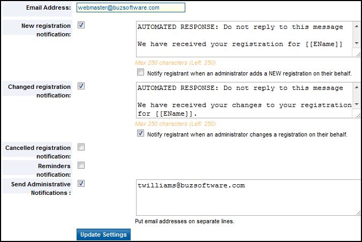
Task: Uncheck the Changed registration notification checkbox
Action: point(81,86)
